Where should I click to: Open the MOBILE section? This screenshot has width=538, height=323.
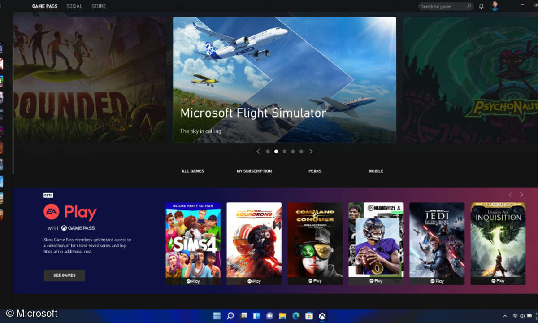click(x=376, y=171)
